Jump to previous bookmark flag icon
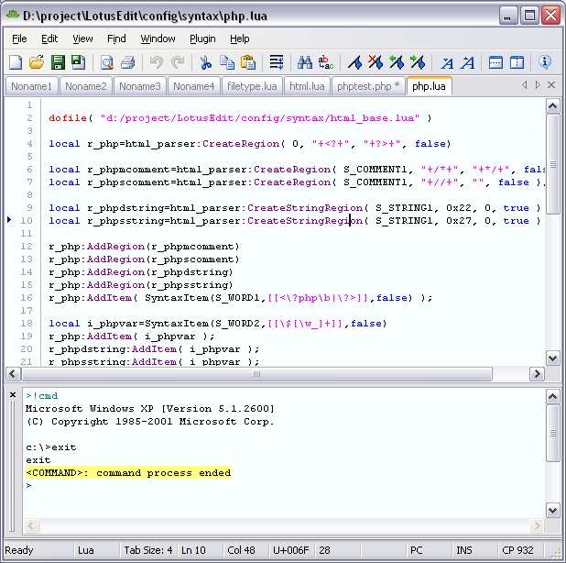 point(397,62)
